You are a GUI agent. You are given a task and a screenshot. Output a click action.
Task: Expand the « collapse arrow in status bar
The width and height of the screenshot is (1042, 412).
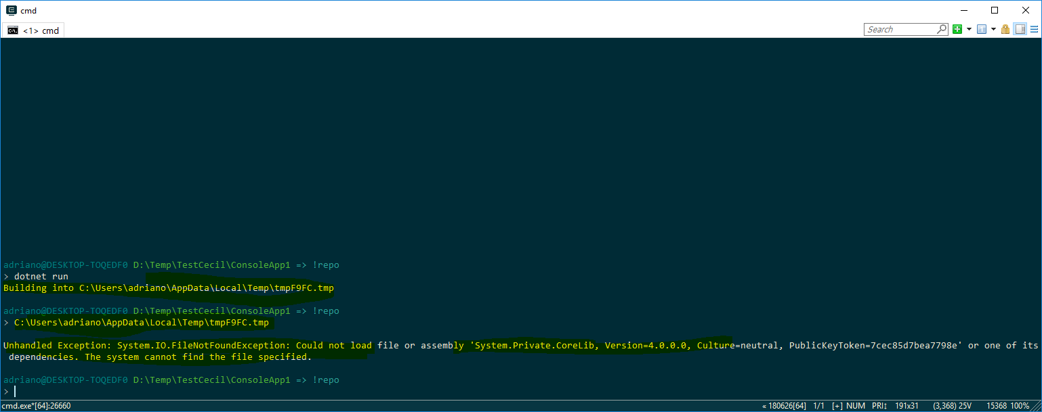[x=763, y=406]
